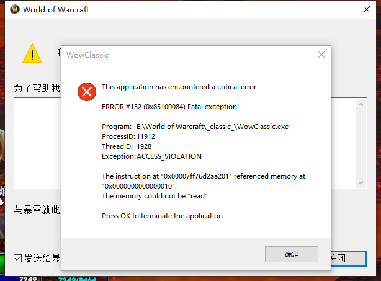Image resolution: width=381 pixels, height=281 pixels.
Task: Click the text box scroll up arrow
Action: point(362,104)
